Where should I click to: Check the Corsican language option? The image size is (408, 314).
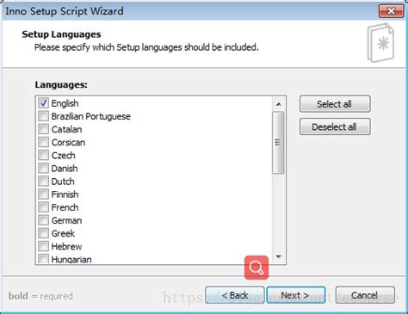tap(43, 142)
